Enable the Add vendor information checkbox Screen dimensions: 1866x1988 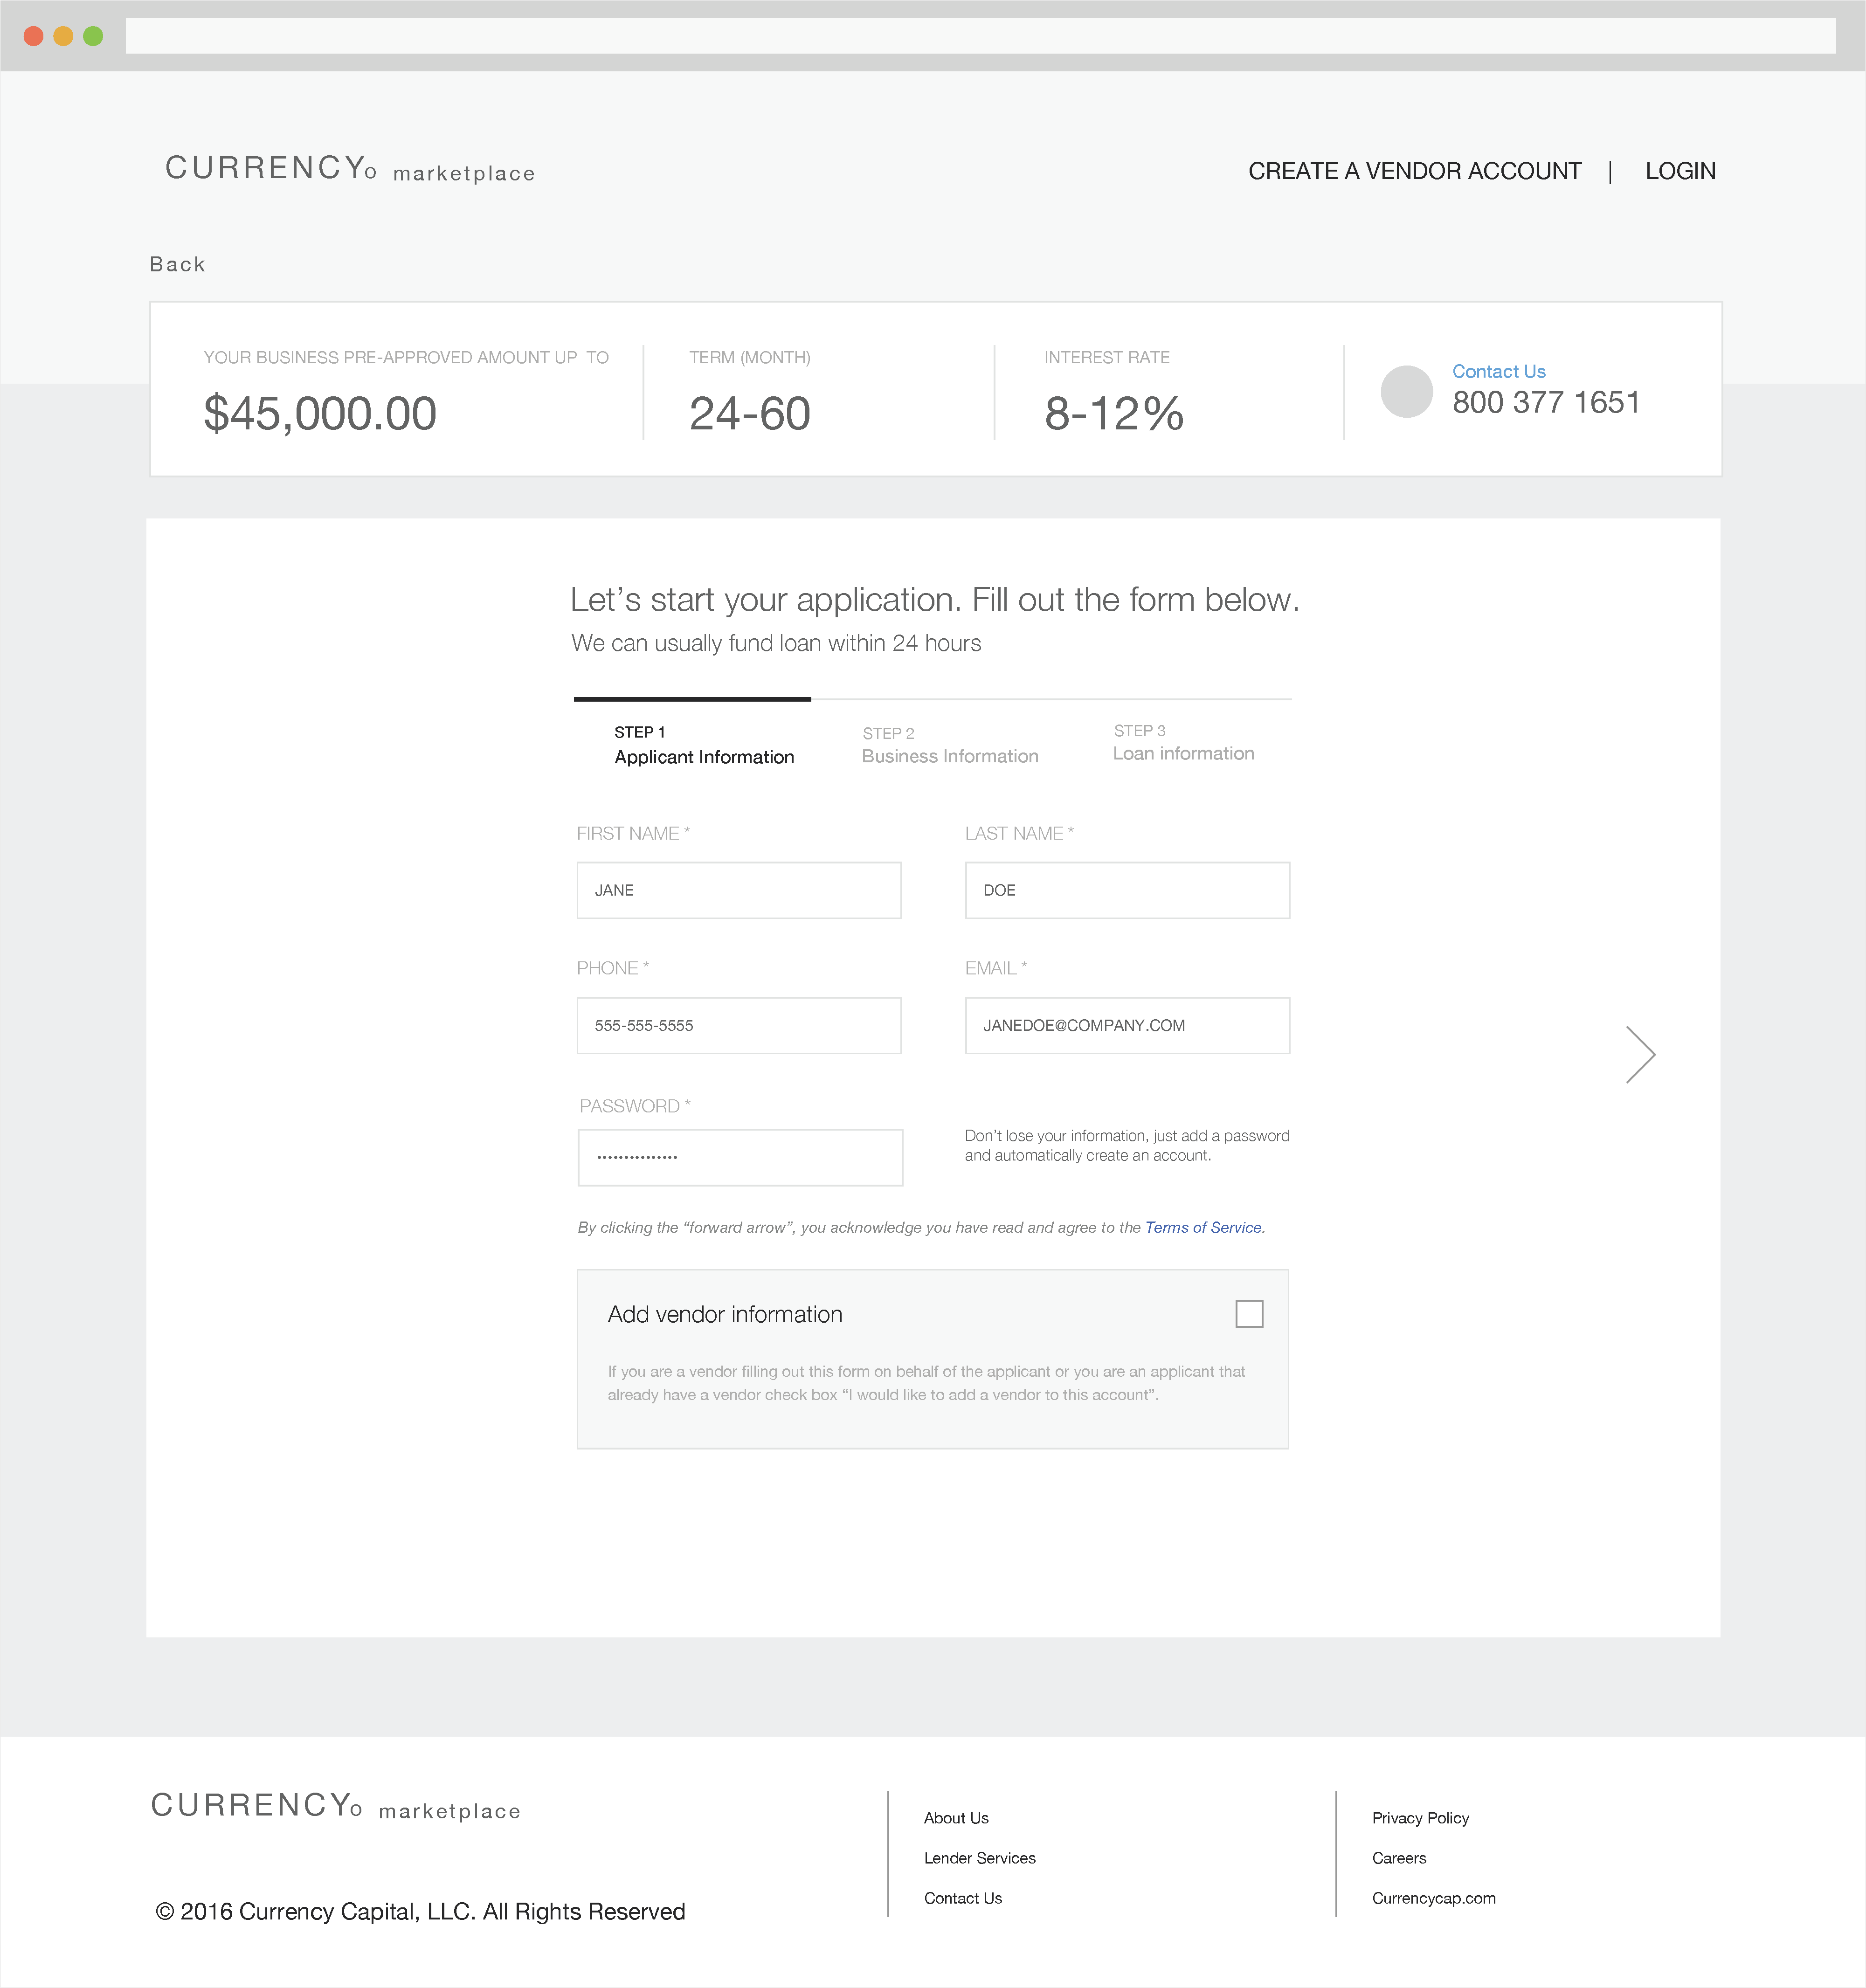(x=1250, y=1313)
